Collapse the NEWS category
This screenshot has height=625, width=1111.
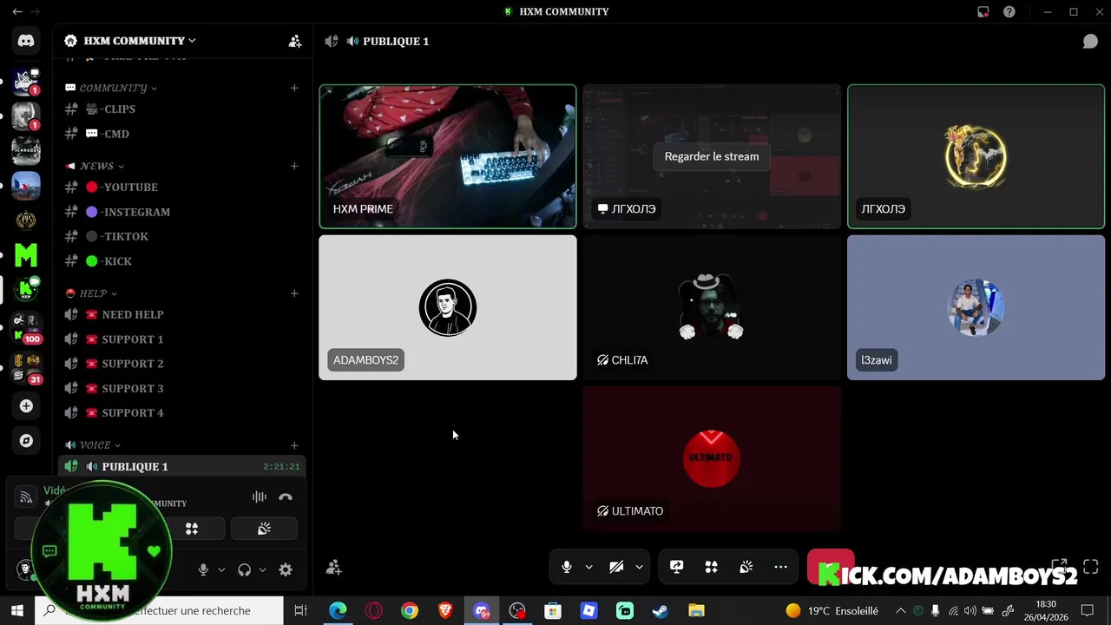(95, 166)
